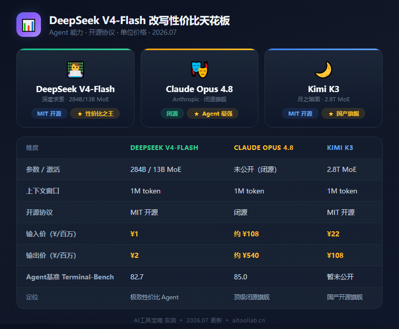Click the Kimi K3 crescent moon icon
The height and width of the screenshot is (329, 399).
pyautogui.click(x=323, y=70)
